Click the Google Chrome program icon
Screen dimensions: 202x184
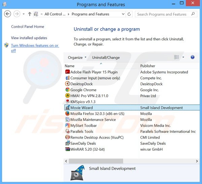pos(68,90)
